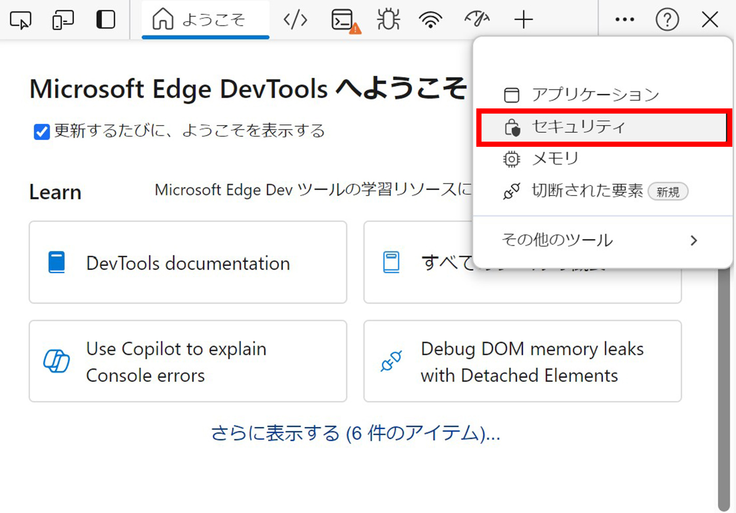Toggle device emulation icon
The image size is (736, 513).
[x=63, y=20]
